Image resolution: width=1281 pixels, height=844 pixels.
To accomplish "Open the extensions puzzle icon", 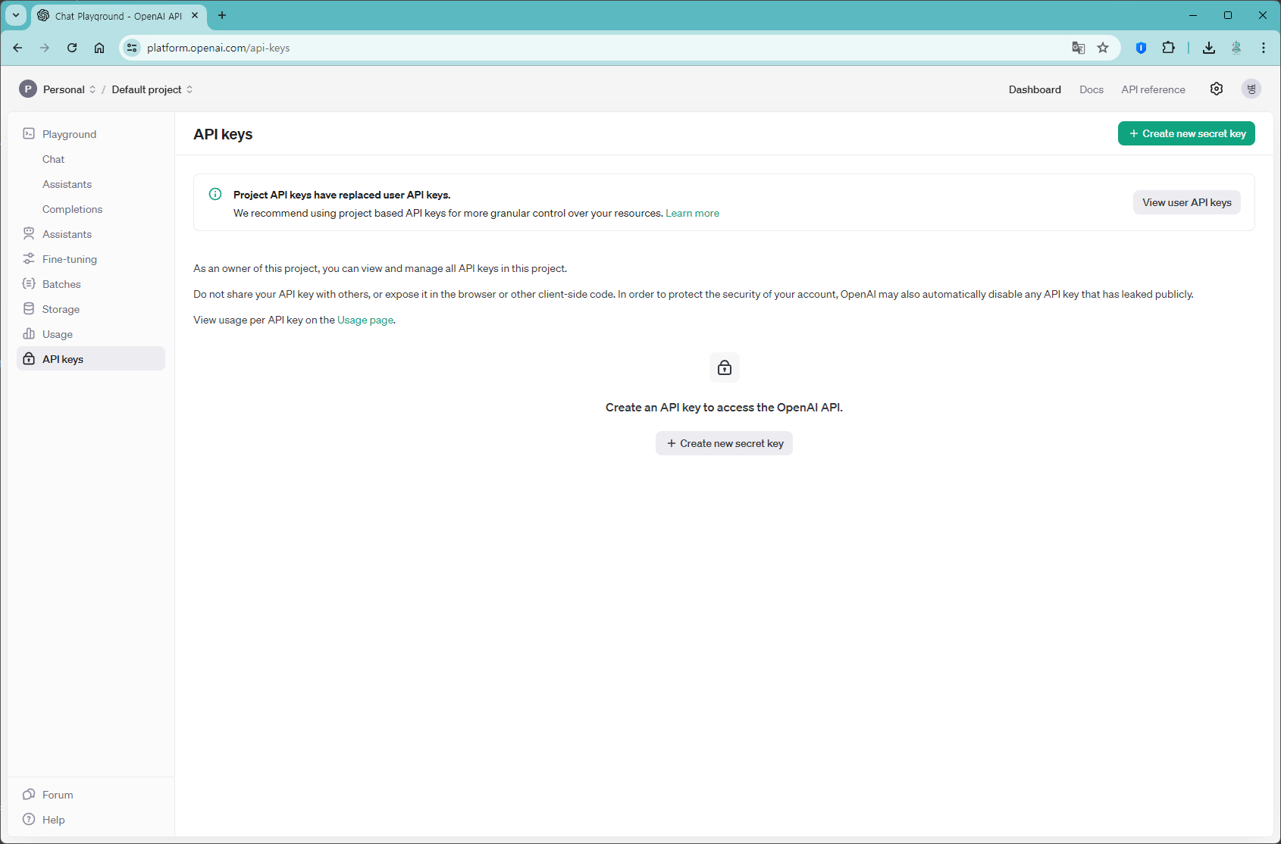I will coord(1168,48).
